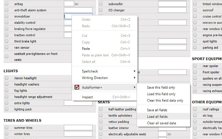Choose Paste from the context menu

[86, 49]
